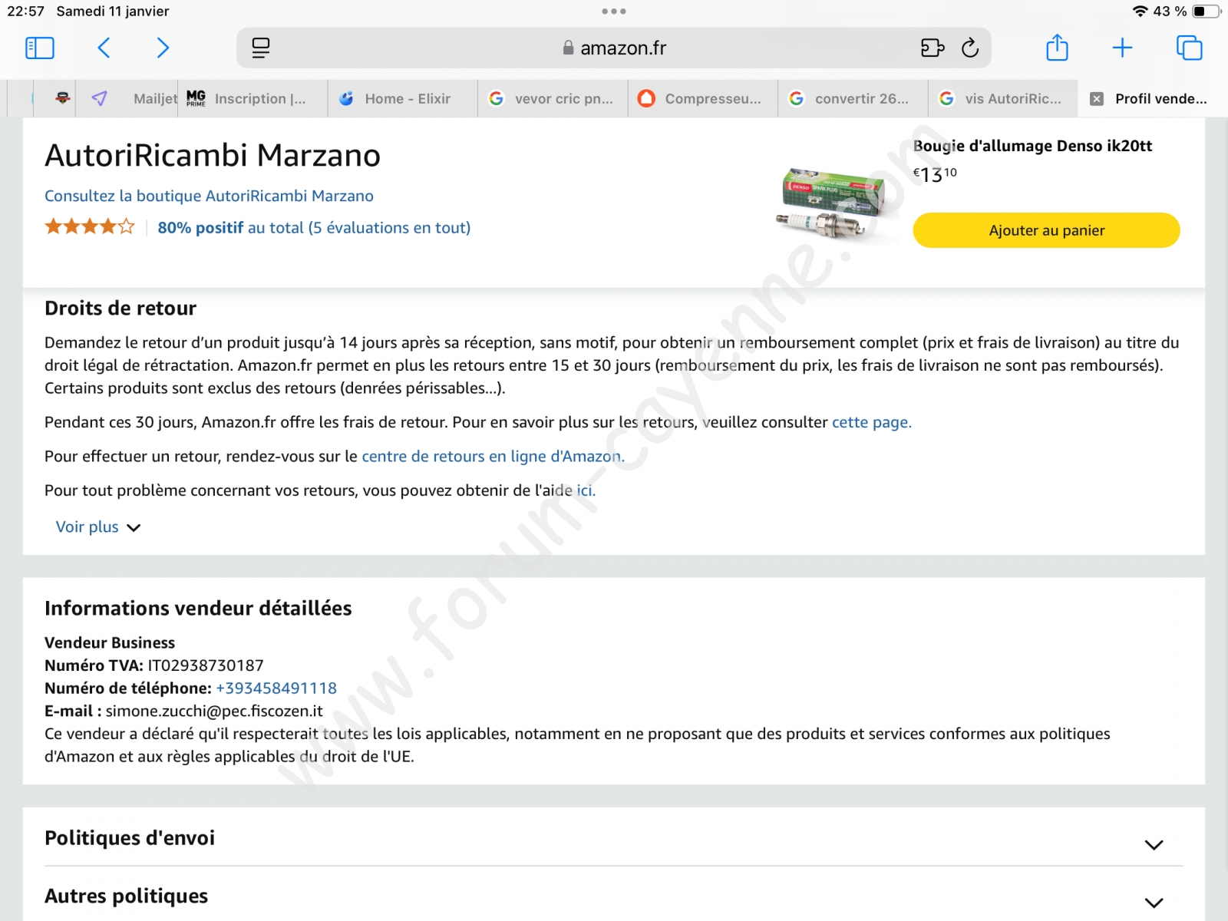1228x921 pixels.
Task: Expand Voir plus in Droits de retour
Action: click(98, 527)
